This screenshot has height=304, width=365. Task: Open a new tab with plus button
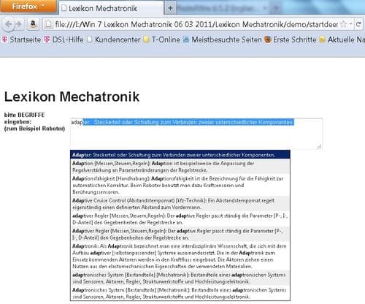[x=170, y=8]
